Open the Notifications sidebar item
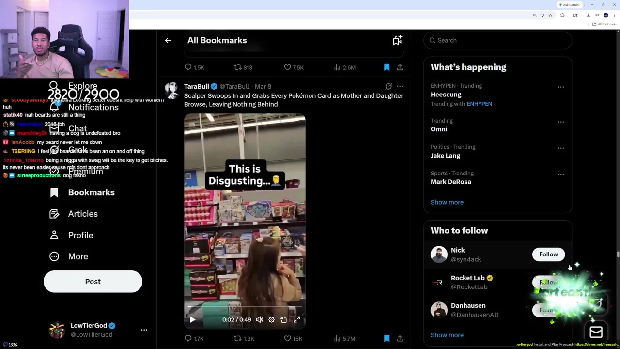Image resolution: width=620 pixels, height=349 pixels. [84, 107]
